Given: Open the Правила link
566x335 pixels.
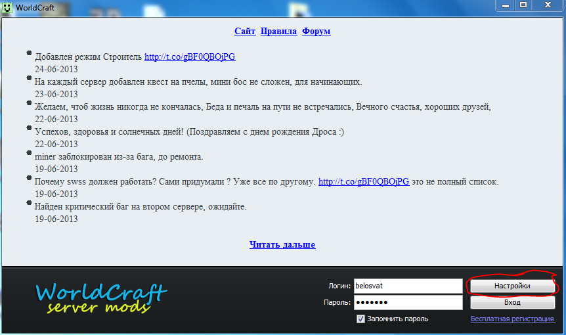Looking at the screenshot, I should pyautogui.click(x=278, y=32).
